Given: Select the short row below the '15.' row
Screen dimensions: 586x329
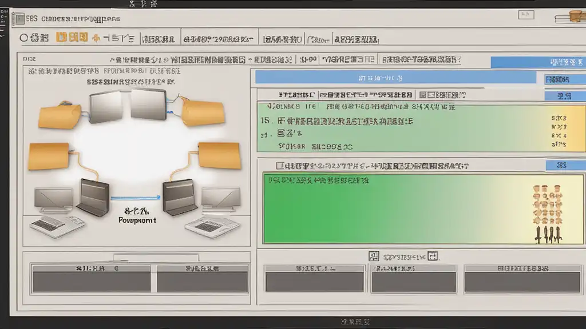Looking at the screenshot, I should click(281, 134).
